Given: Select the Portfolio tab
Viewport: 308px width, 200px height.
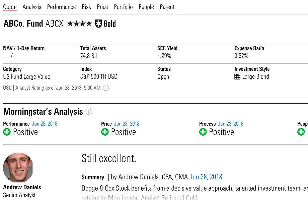Looking at the screenshot, I should (123, 7).
